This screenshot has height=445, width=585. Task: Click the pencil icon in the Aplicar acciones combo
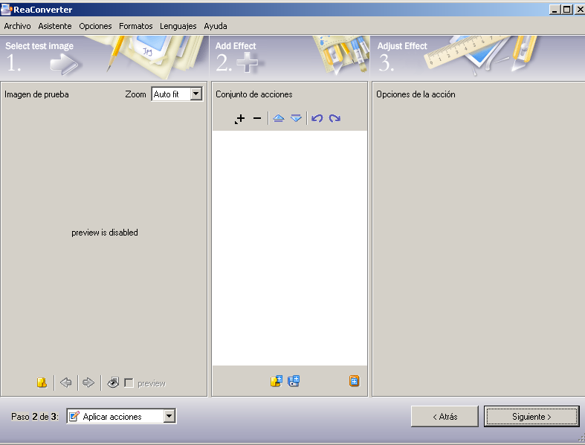pyautogui.click(x=74, y=416)
